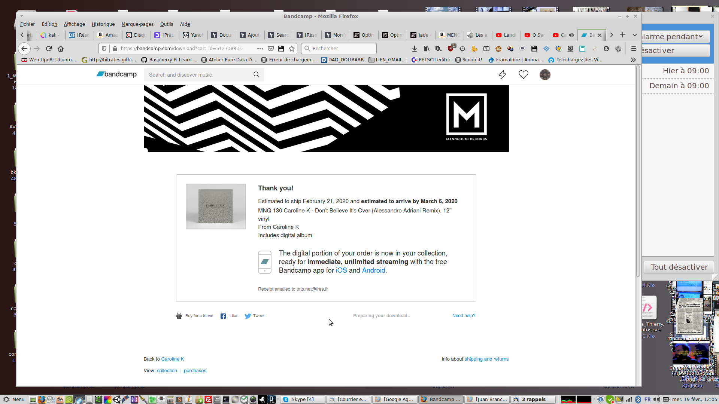Expand the hidden bookmarks toolbar overflow chevron
This screenshot has width=719, height=404.
633,60
